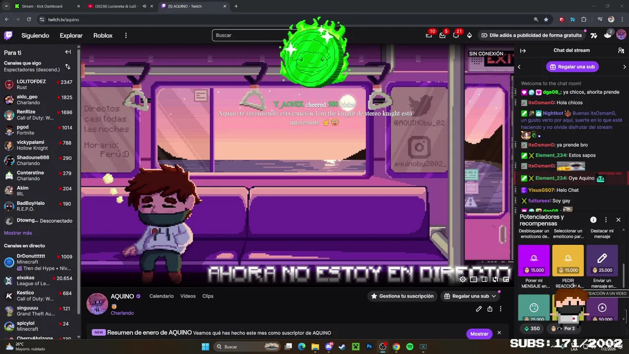Open Steam from the taskbar
The image size is (629, 354).
coord(342,347)
